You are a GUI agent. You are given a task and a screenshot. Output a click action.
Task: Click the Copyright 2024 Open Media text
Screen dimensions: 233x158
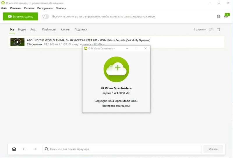[116, 101]
